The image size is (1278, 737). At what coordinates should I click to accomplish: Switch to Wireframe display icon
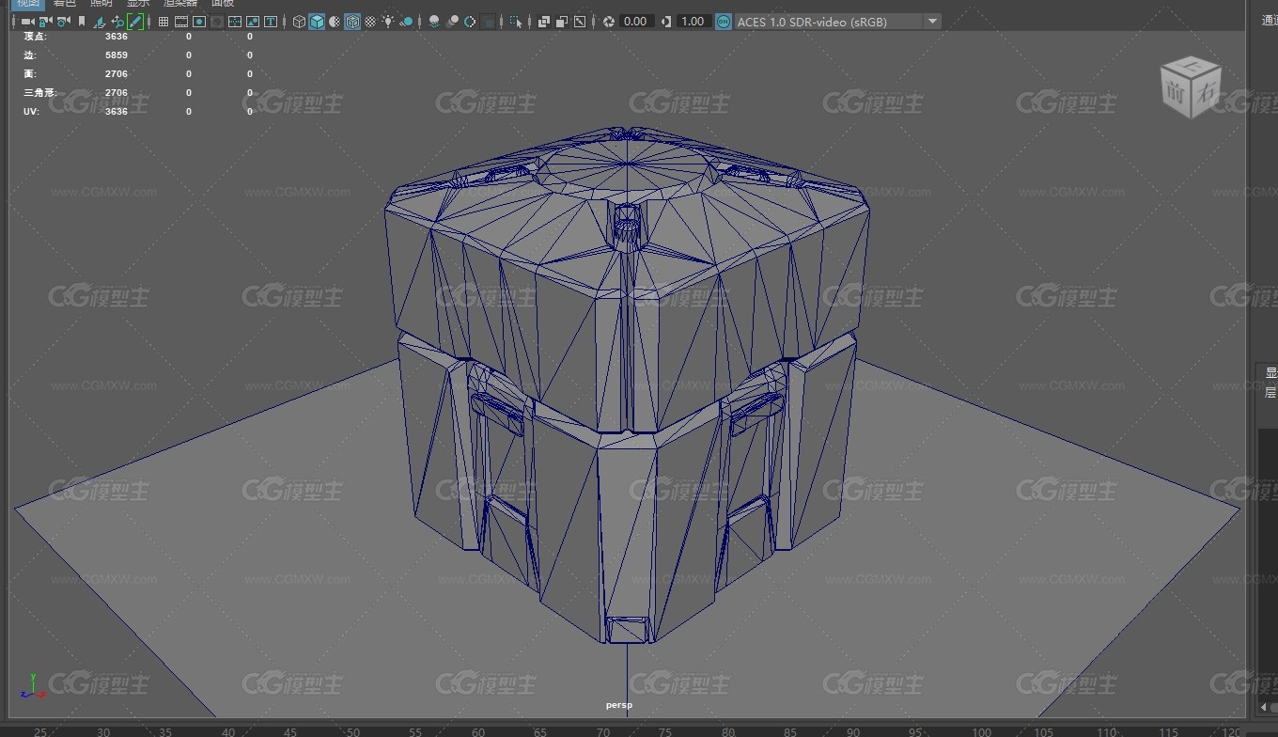pos(299,22)
